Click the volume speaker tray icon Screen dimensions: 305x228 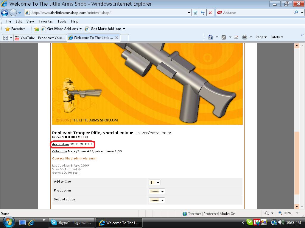281,222
